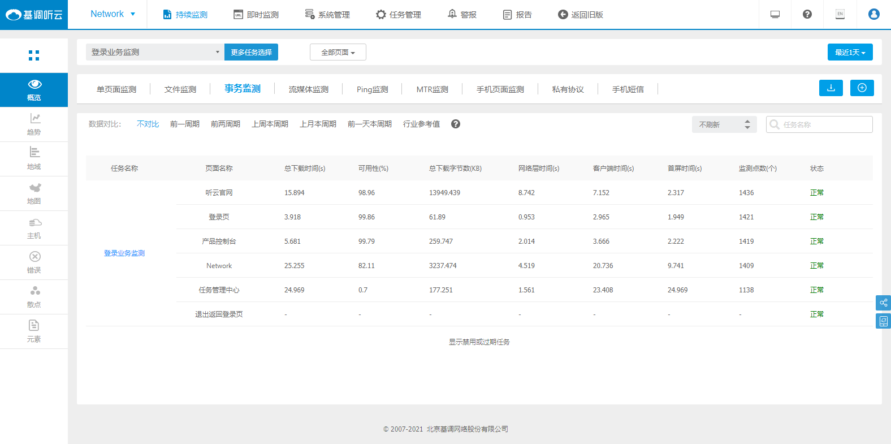Open 持续监测 in top navigation

tap(185, 15)
